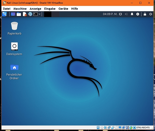
Task: Click the mouse integration green arrow icon
Action: coord(131,128)
